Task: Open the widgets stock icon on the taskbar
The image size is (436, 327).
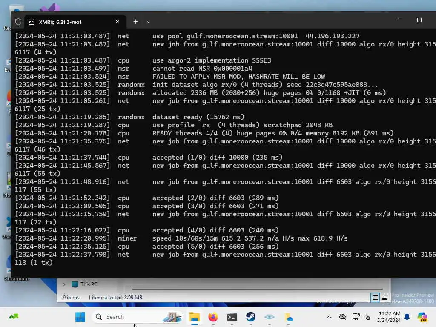Action: pos(14,316)
